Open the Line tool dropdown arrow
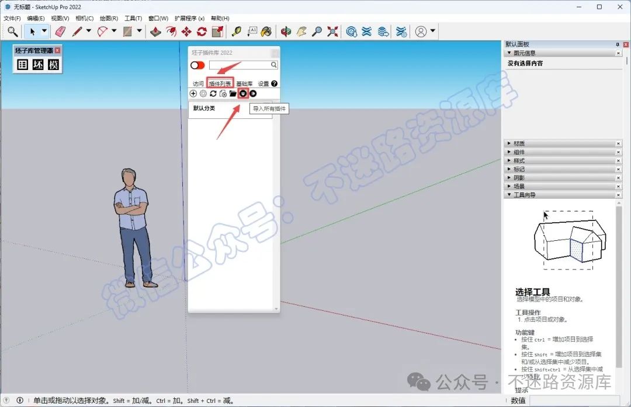Viewport: 631px width, 407px height. 89,30
